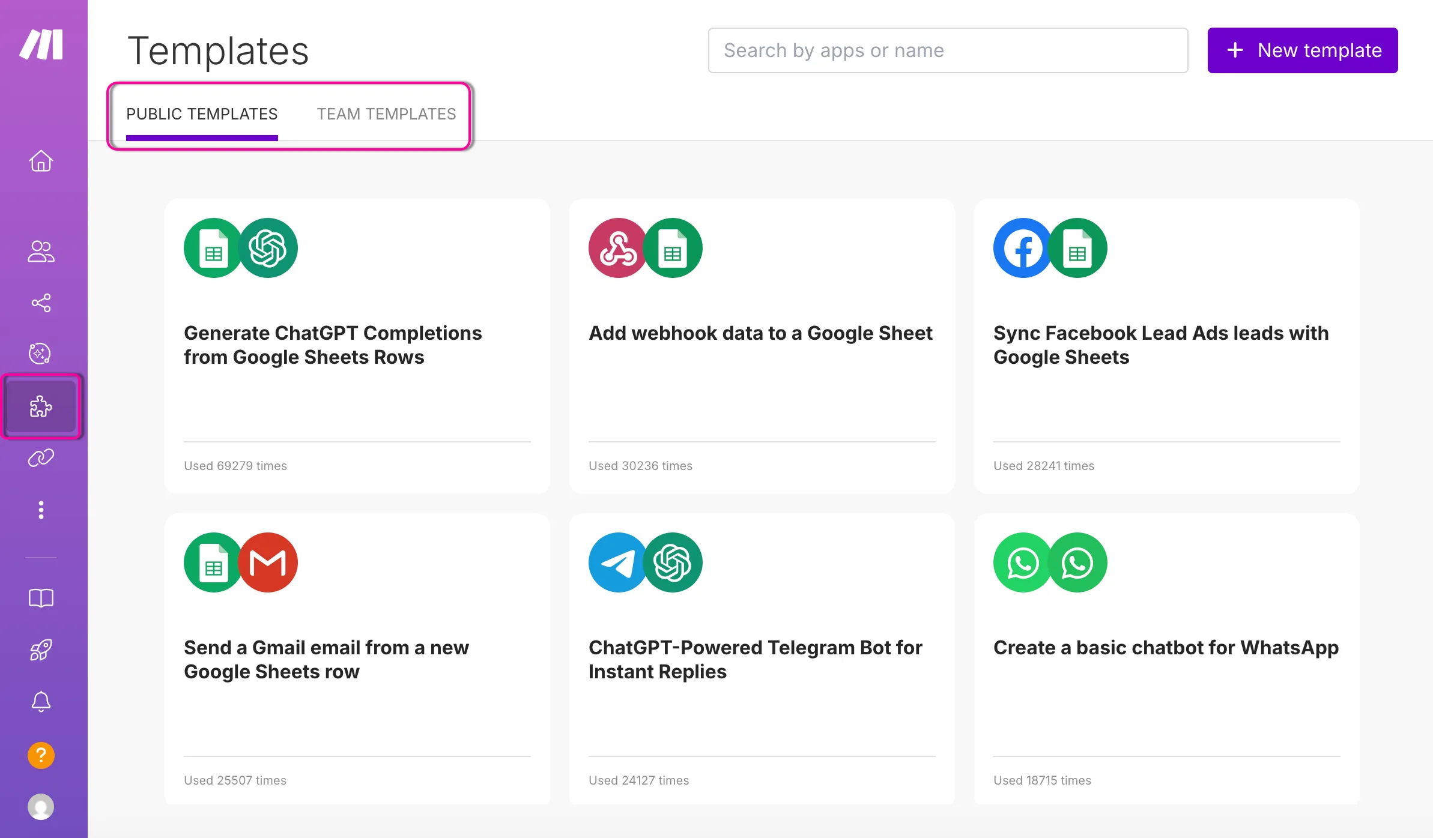This screenshot has height=838, width=1433.
Task: Click the OpenAI icon on ChatGPT Completions card
Action: [268, 248]
